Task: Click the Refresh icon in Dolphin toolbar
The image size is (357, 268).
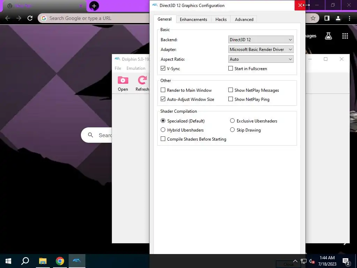Action: [143, 80]
